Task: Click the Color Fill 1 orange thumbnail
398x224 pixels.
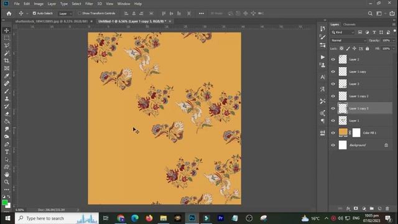Action: click(x=343, y=133)
